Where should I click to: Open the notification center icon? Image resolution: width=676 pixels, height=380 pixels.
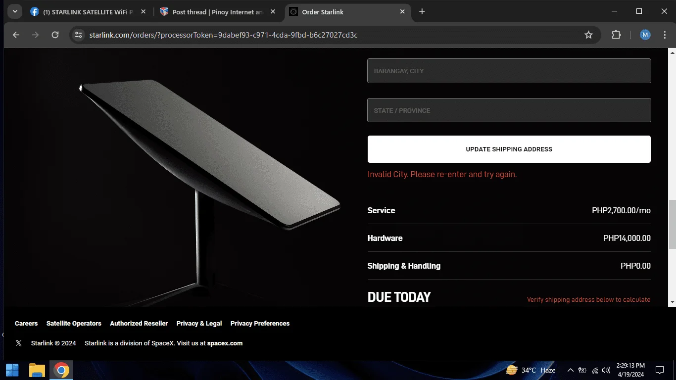pyautogui.click(x=660, y=370)
